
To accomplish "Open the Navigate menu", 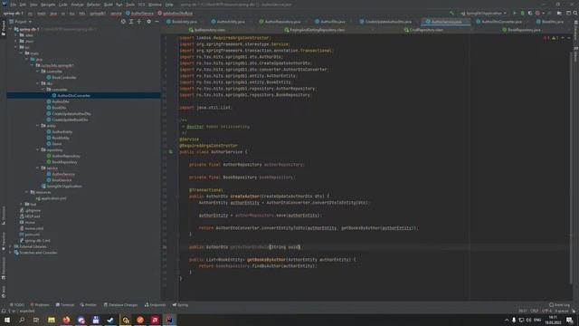I will (x=48, y=5).
